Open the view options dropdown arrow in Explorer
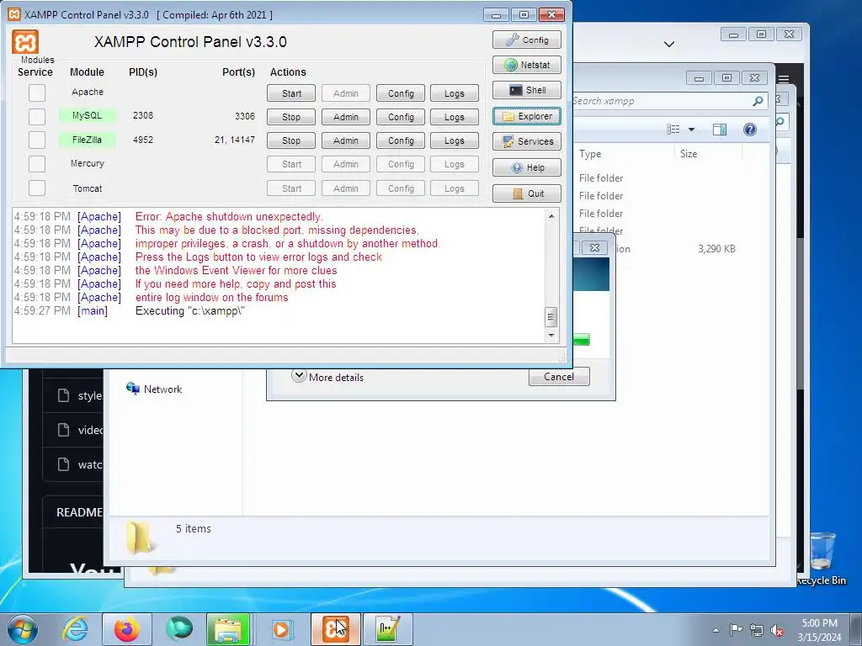The height and width of the screenshot is (646, 862). [x=692, y=130]
